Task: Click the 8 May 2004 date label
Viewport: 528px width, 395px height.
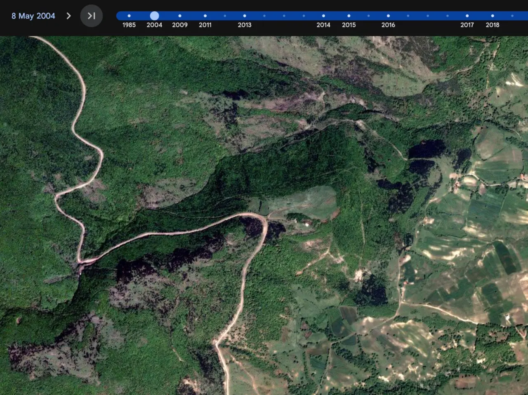Action: click(x=33, y=16)
